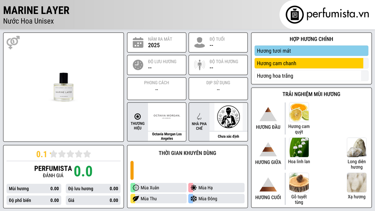This screenshot has width=375, height=211.
Task: Click the Thời gian khuyên dùng heading
Action: click(x=187, y=153)
